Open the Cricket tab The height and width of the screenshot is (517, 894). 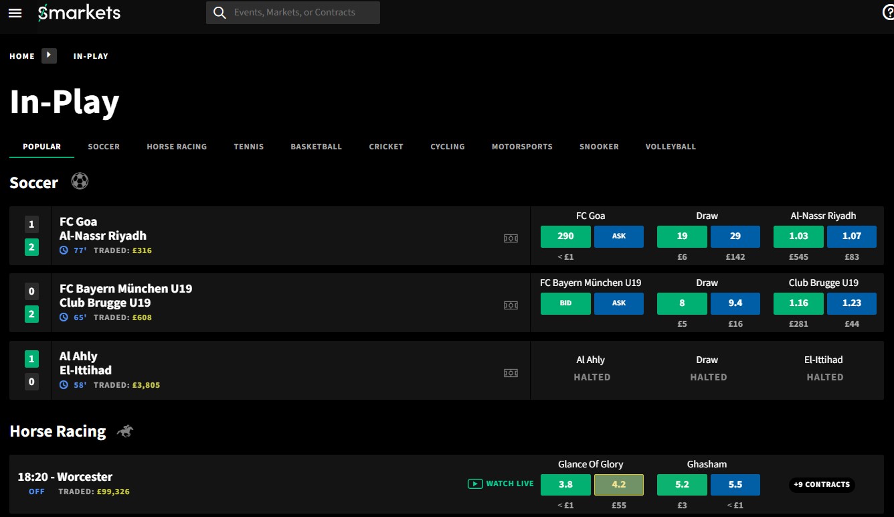tap(386, 147)
